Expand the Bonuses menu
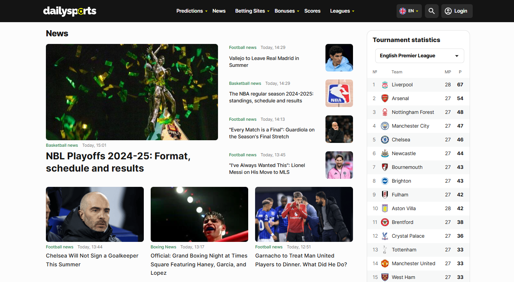The image size is (514, 282). tap(287, 11)
